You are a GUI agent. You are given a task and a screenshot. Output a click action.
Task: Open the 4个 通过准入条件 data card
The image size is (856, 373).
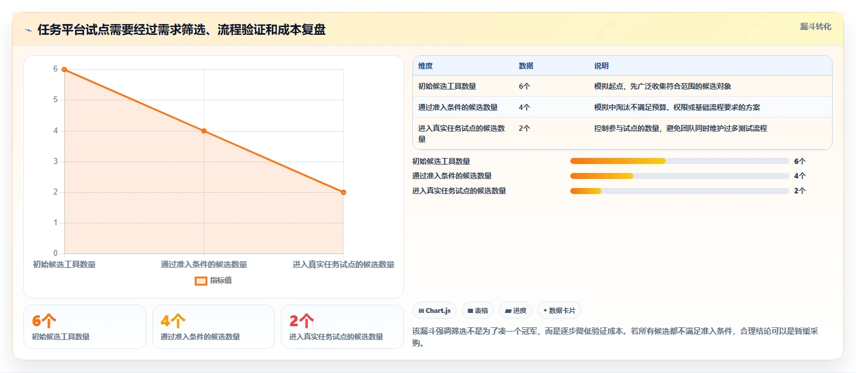pyautogui.click(x=213, y=327)
